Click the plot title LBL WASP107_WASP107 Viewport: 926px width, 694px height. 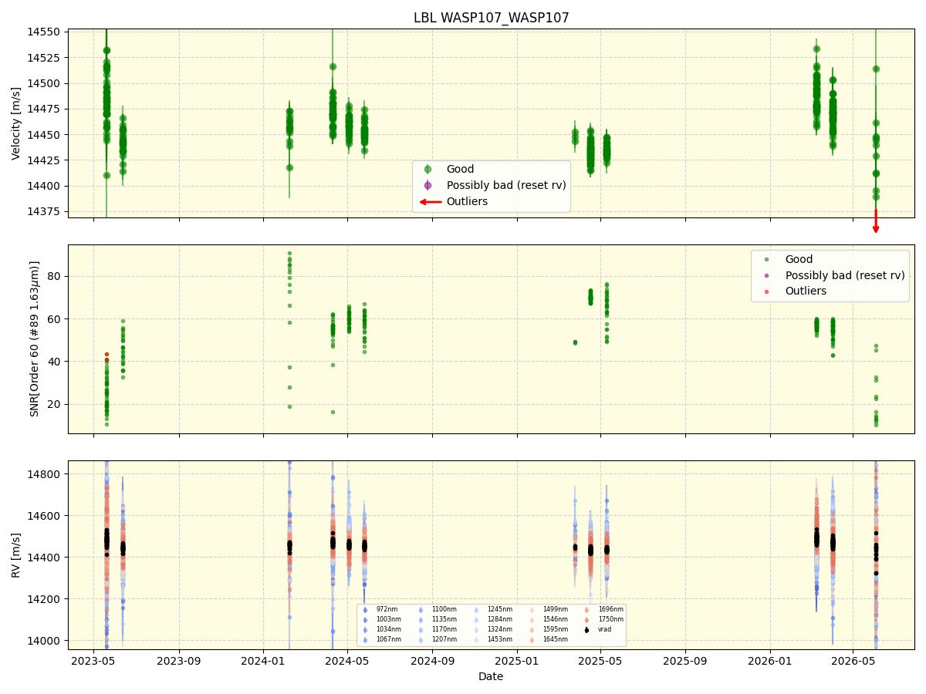(x=492, y=18)
